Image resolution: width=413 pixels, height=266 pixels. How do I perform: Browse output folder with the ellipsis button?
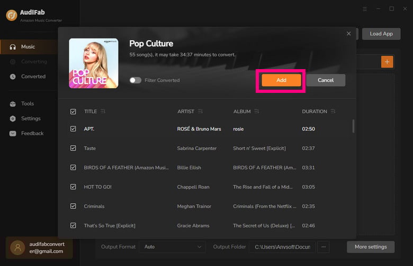coord(324,247)
